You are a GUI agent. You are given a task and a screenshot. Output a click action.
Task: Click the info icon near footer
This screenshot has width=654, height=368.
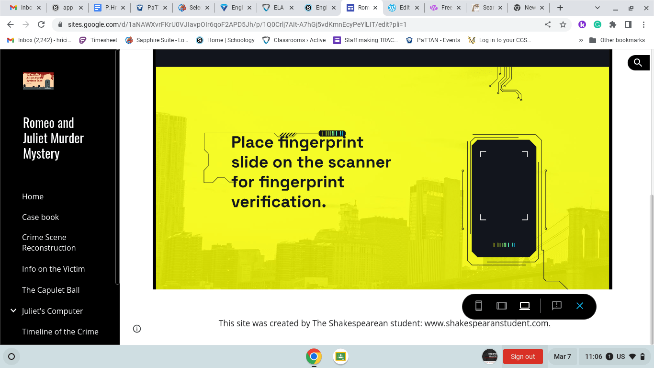[137, 329]
